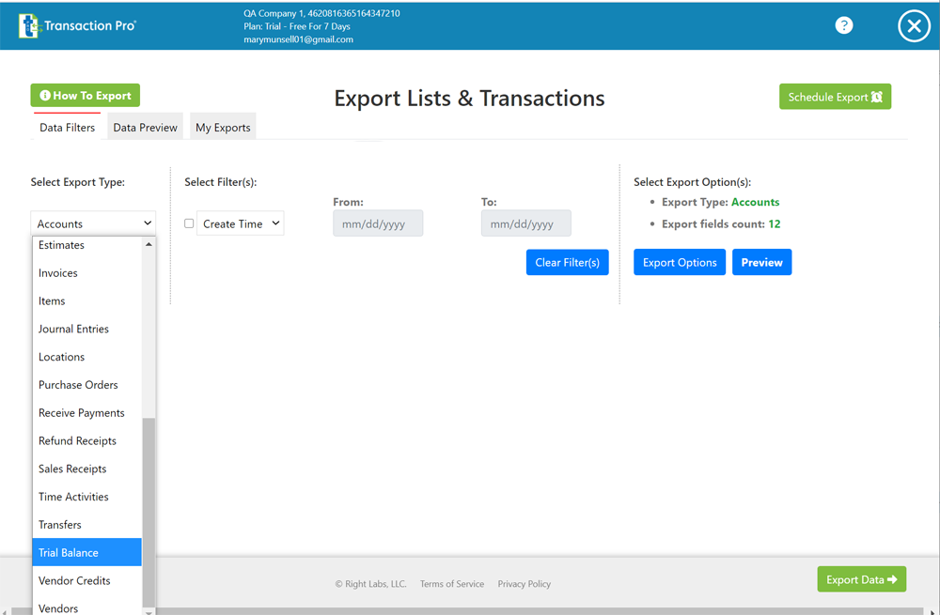
Task: Click the Export Data button
Action: [x=861, y=579]
